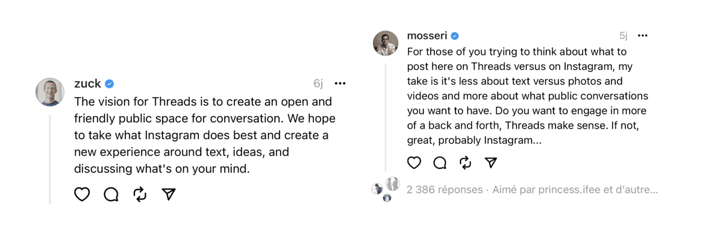This screenshot has height=240, width=706.
Task: Click mosseri's blue verified badge
Action: coord(455,36)
